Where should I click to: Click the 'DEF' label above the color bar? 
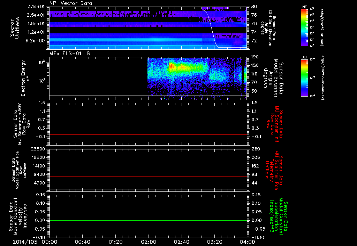[x=305, y=57]
